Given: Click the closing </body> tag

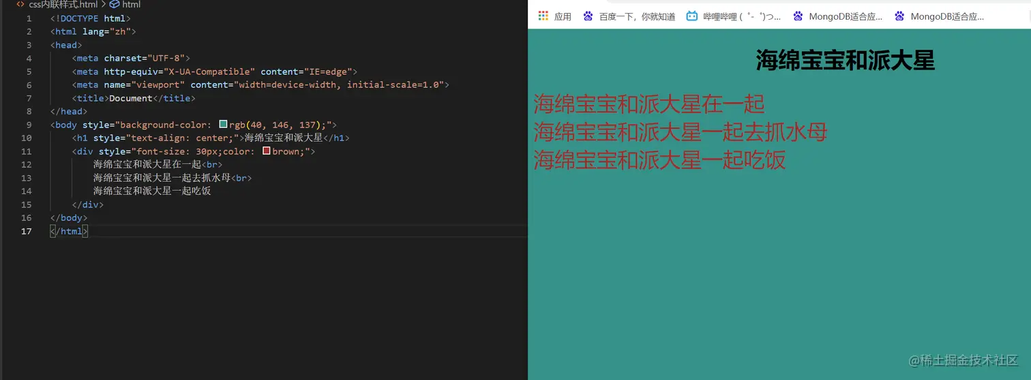Looking at the screenshot, I should (69, 217).
